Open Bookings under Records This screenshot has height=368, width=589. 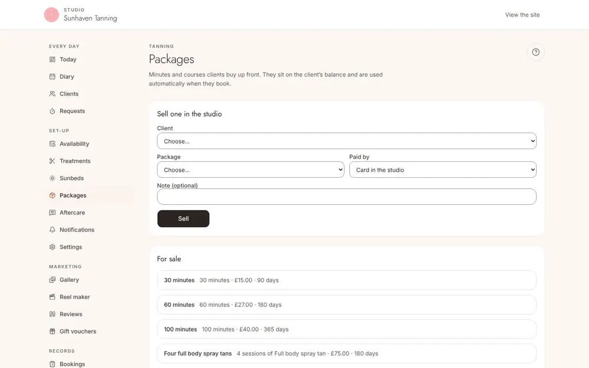[x=72, y=364]
